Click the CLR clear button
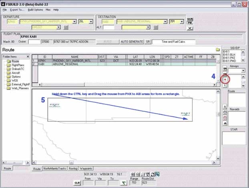Image resolution: width=249 pixels, height=188 pixels. 77,183
